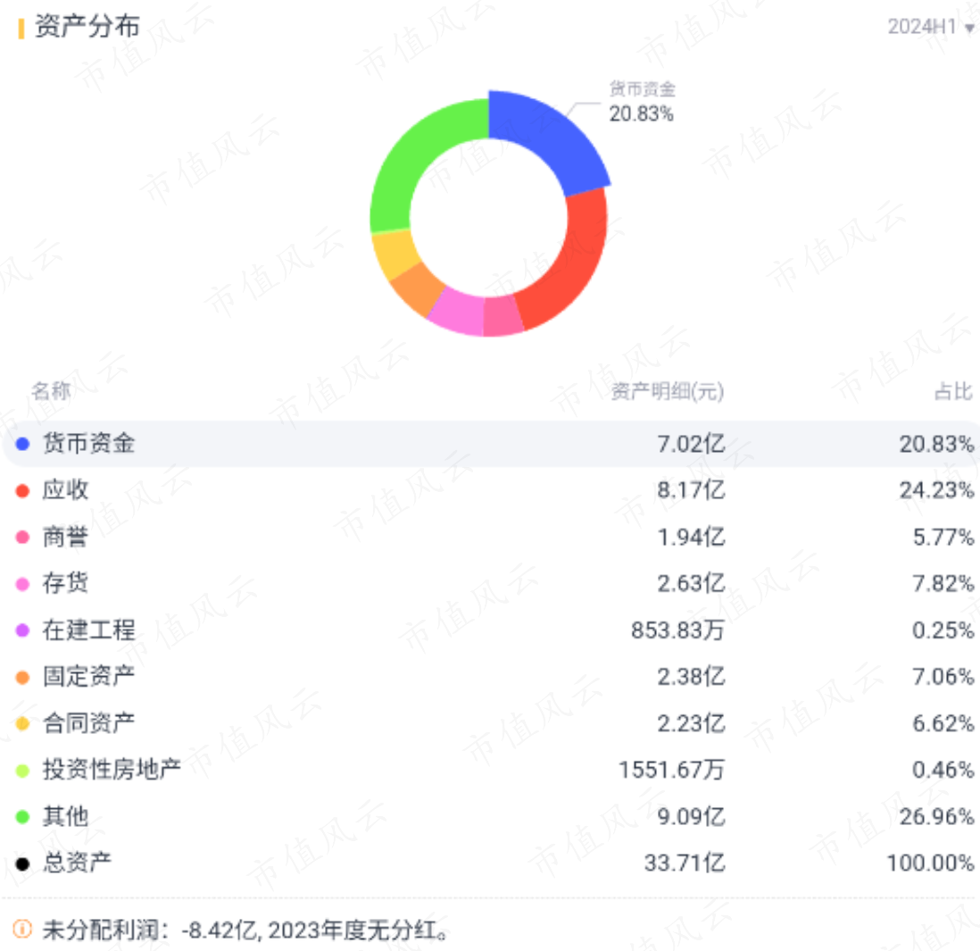This screenshot has width=980, height=951.
Task: Click the 货币资金 chart callout label
Action: click(x=643, y=102)
